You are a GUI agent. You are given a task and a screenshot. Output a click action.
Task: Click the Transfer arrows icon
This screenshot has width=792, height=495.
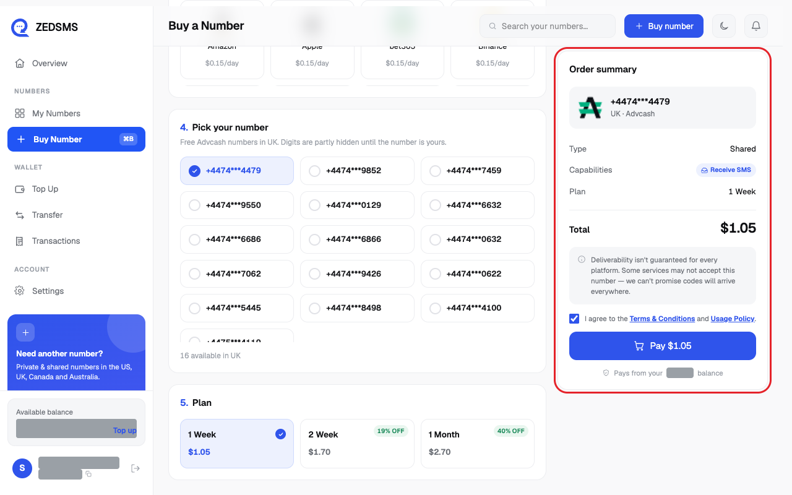(20, 215)
